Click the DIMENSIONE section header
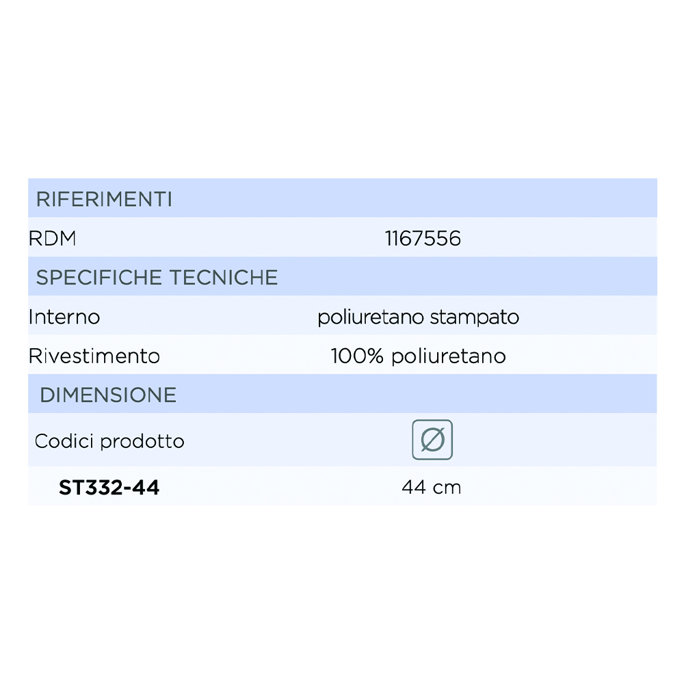This screenshot has width=684, height=684. click(108, 395)
